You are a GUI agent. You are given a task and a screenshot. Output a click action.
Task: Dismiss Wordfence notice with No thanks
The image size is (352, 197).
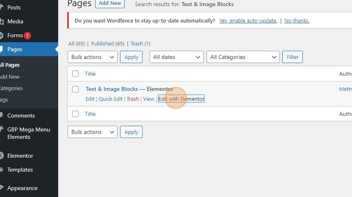coord(297,20)
